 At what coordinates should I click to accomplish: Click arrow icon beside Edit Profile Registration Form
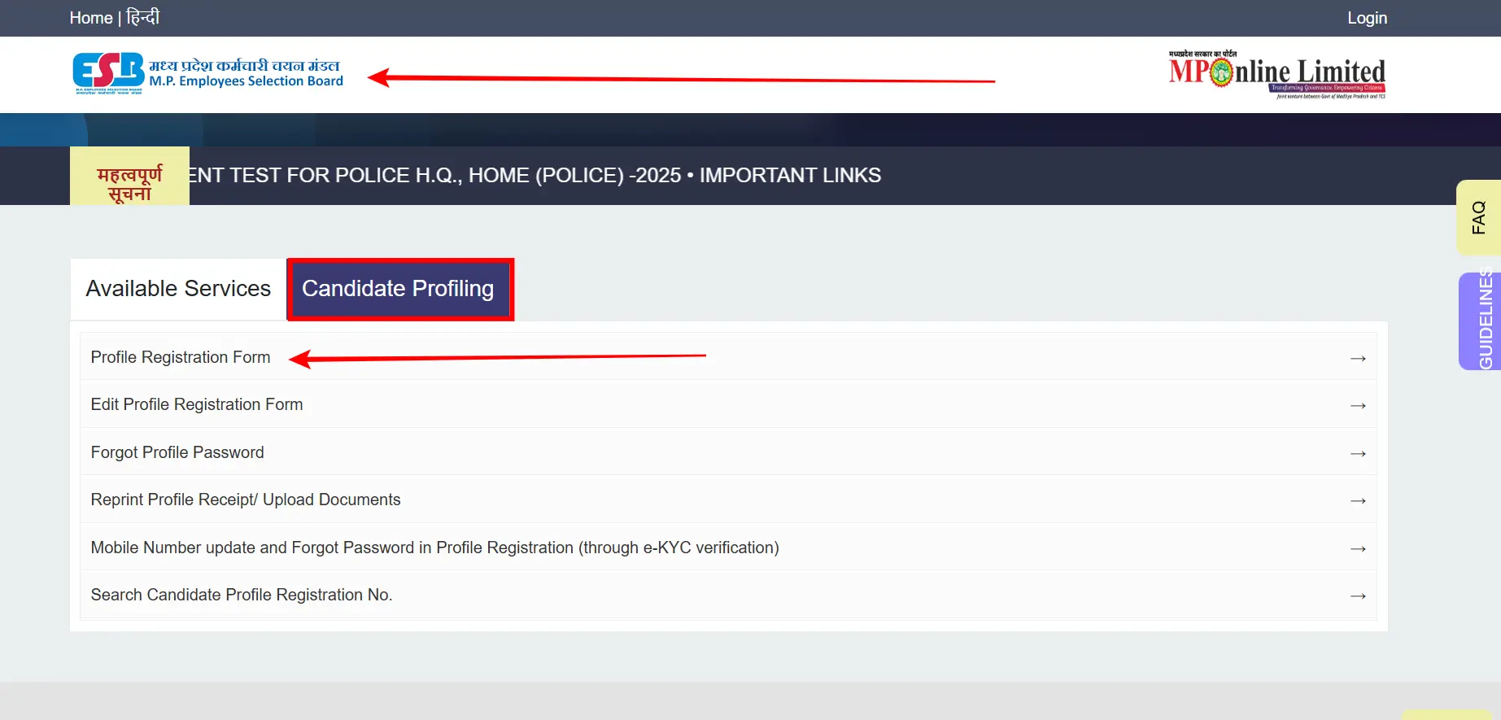pyautogui.click(x=1357, y=405)
